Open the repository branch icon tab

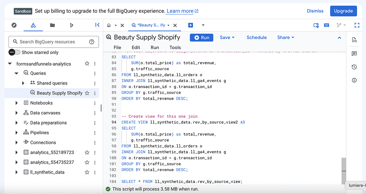[x=72, y=25]
